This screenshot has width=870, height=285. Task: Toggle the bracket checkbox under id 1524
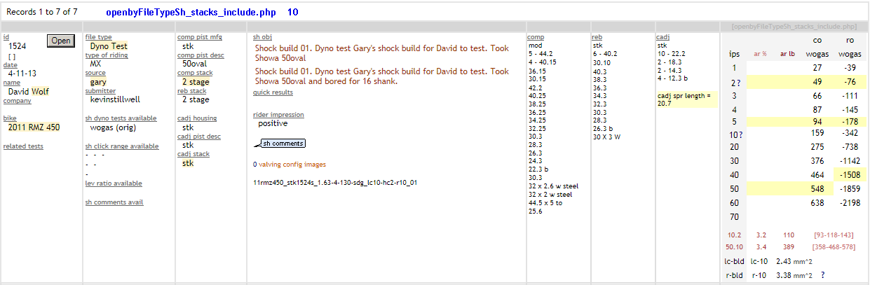12,57
